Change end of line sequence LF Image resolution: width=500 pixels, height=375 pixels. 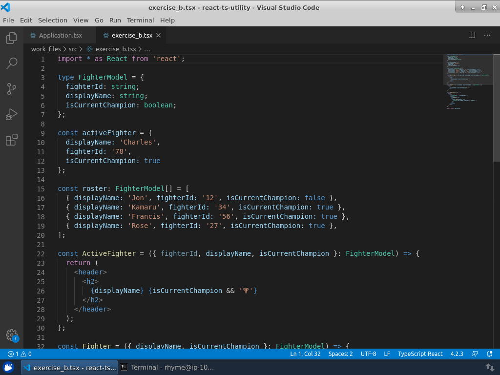(387, 354)
